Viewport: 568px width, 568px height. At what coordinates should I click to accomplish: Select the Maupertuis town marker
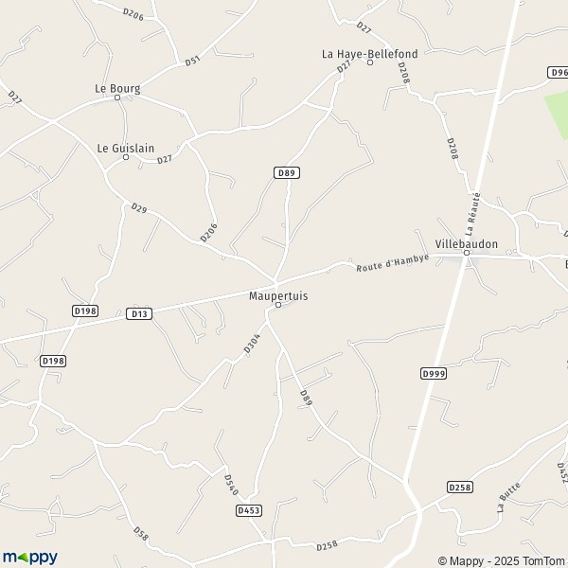point(278,305)
